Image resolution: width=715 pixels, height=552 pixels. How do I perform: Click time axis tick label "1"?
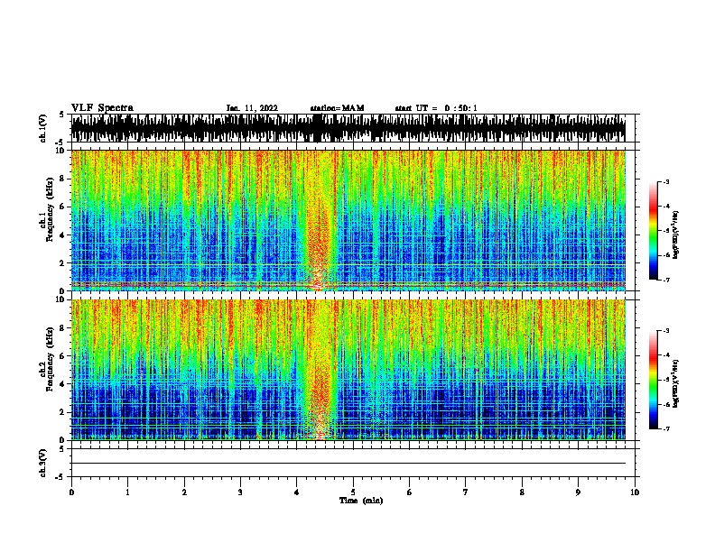[127, 492]
